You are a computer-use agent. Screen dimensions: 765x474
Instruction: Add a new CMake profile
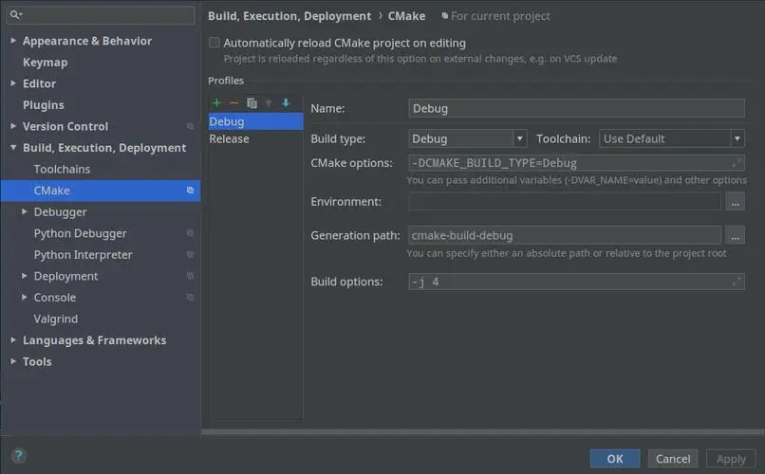coord(216,102)
